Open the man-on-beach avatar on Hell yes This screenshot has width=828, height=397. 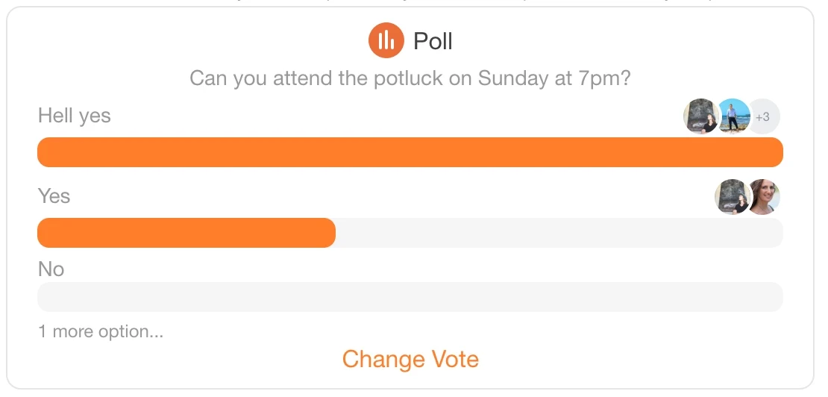coord(733,116)
